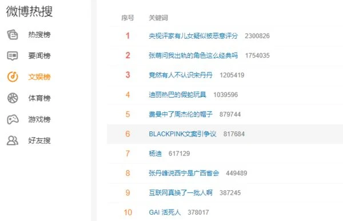Go to the 游戏榜 ranking

click(39, 119)
